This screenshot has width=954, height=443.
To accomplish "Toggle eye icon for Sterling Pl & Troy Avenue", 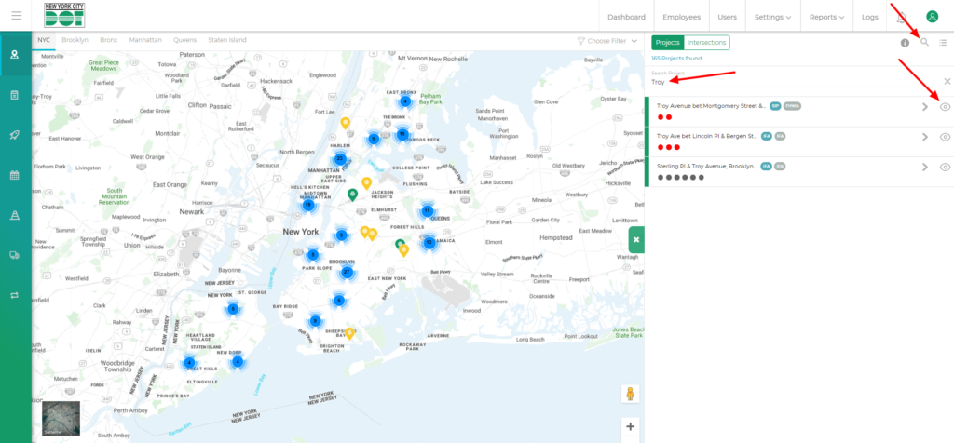I will click(x=945, y=168).
